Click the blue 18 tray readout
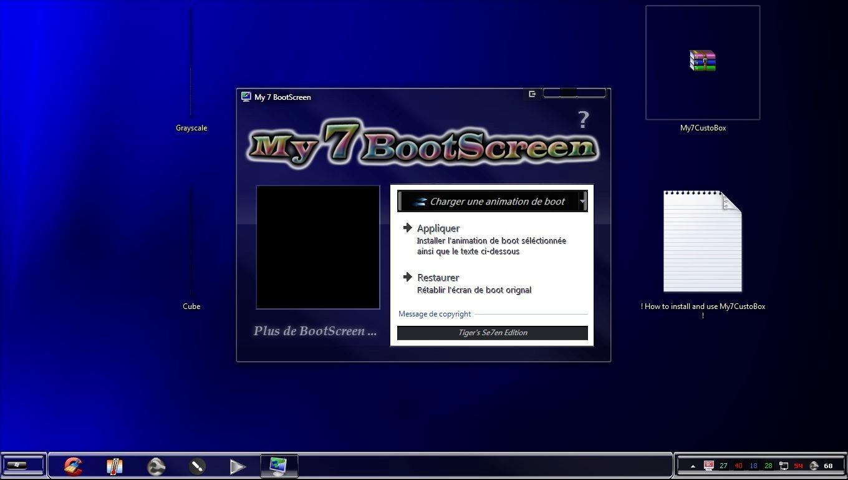The width and height of the screenshot is (848, 480). (753, 466)
